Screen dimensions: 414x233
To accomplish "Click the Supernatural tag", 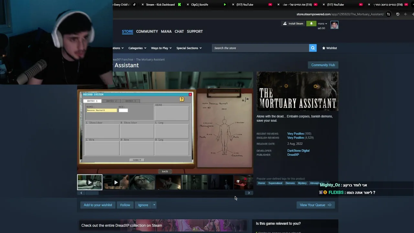I will tap(275, 183).
